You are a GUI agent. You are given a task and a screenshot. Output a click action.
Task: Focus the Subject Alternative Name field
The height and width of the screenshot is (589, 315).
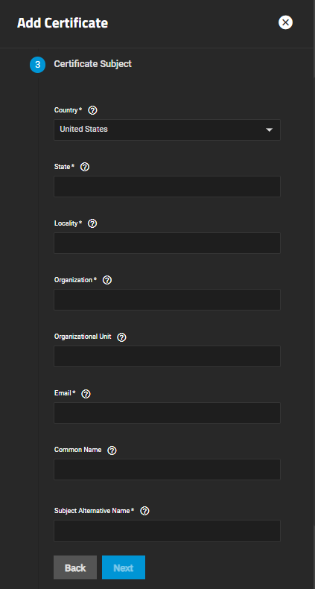point(167,531)
